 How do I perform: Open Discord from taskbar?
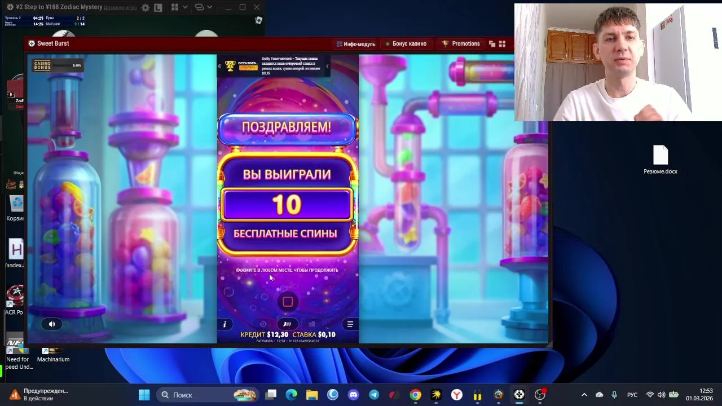click(353, 395)
